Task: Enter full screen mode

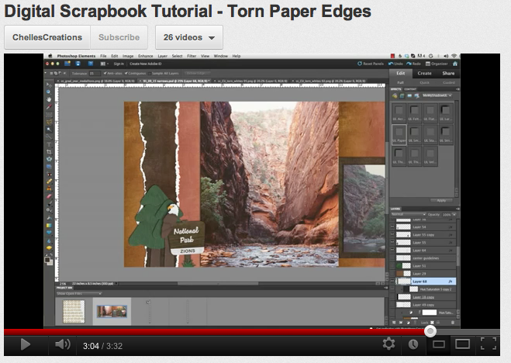Action: (x=489, y=344)
